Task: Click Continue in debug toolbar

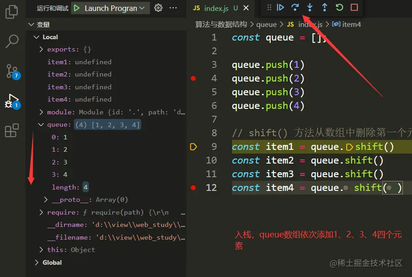Action: tap(280, 7)
